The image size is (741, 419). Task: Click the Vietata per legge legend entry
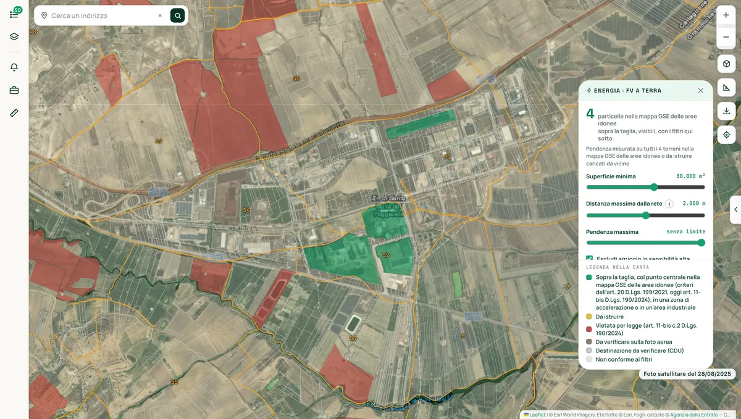pyautogui.click(x=642, y=329)
